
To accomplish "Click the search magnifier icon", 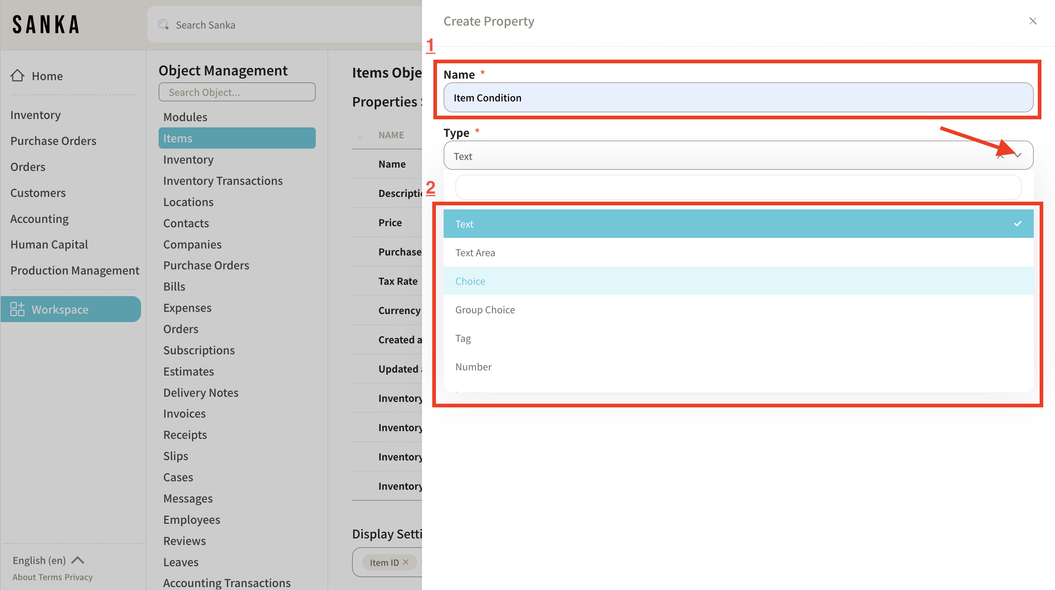I will pos(163,25).
